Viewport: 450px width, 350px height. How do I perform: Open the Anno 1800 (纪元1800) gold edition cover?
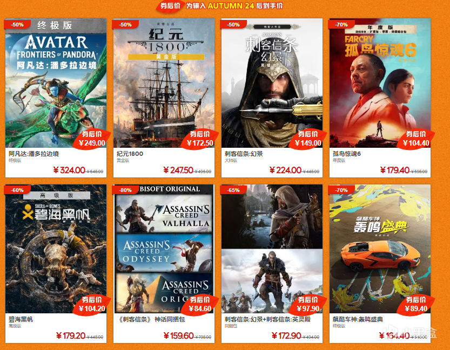164,83
